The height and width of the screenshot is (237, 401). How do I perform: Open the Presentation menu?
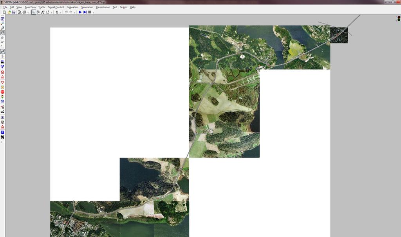pos(103,7)
